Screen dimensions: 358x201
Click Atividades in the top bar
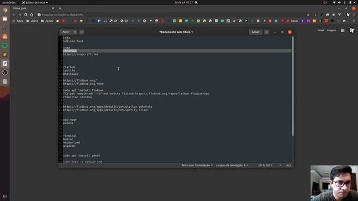tap(9, 2)
